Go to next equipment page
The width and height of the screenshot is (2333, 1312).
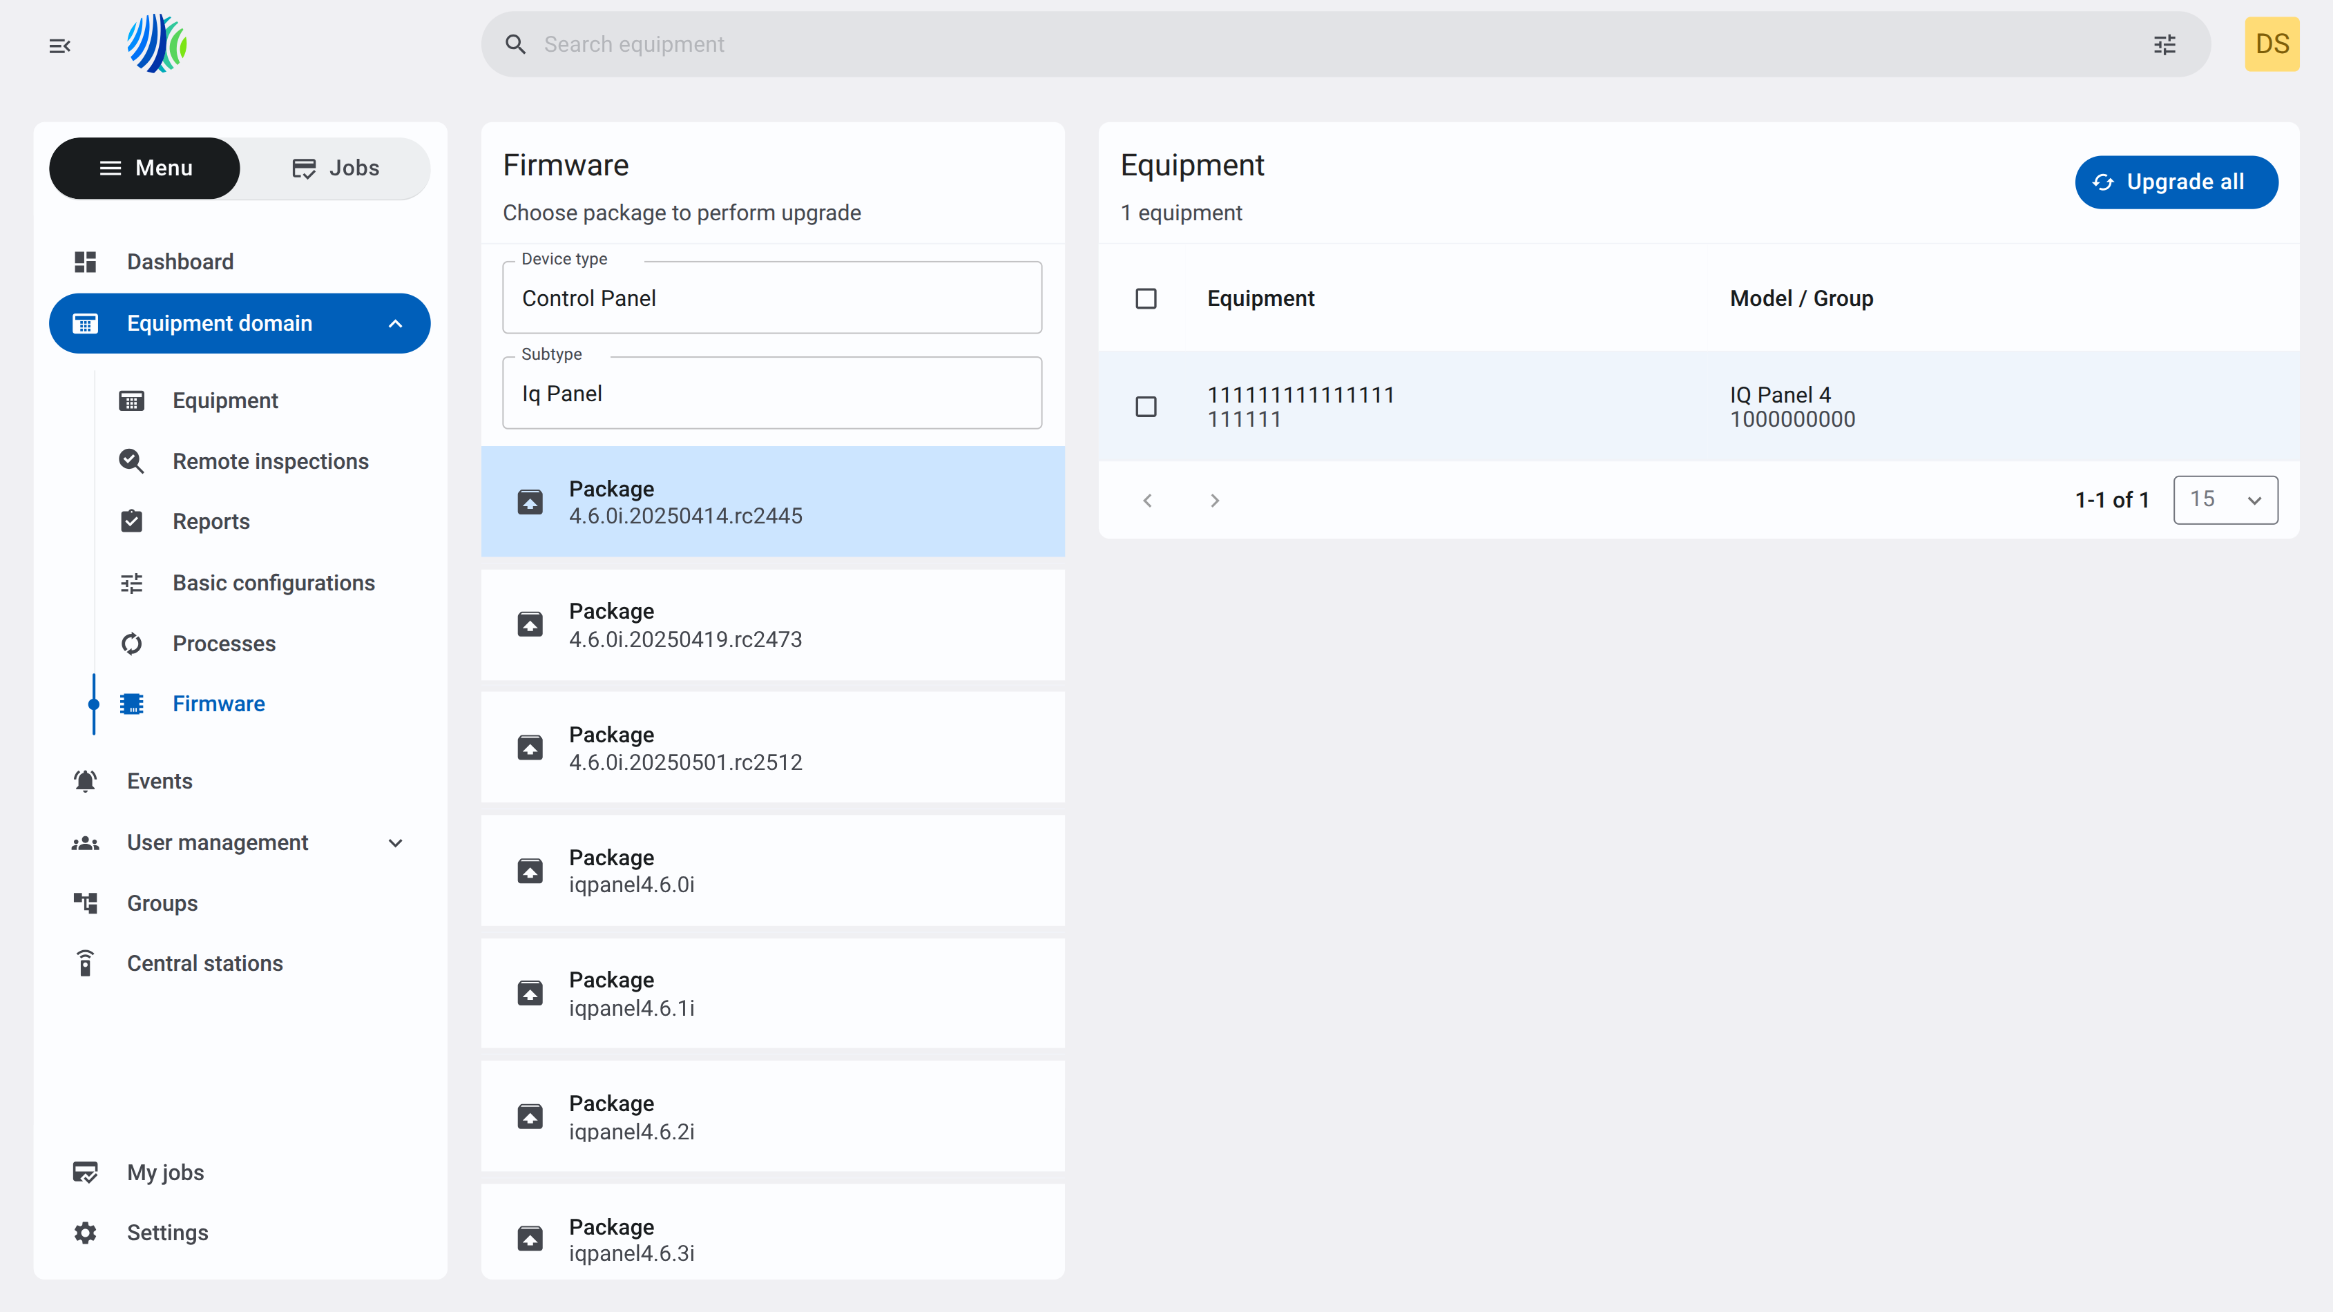pos(1215,501)
